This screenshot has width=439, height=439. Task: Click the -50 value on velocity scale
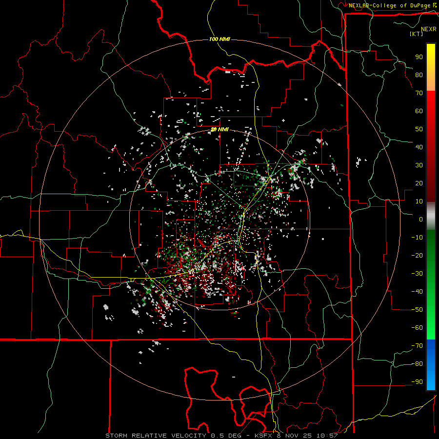pyautogui.click(x=417, y=310)
